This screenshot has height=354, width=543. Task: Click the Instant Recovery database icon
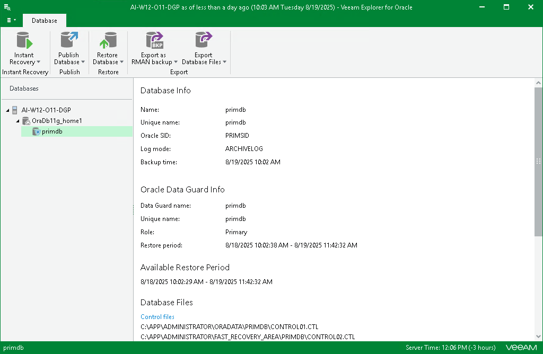point(24,40)
